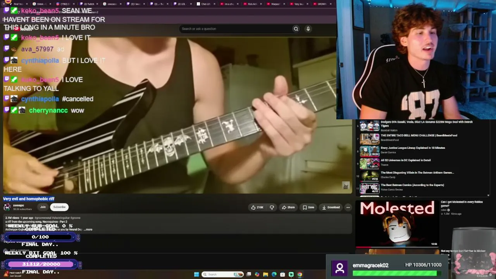This screenshot has height=279, width=496.
Task: Open the green app icon on taskbar
Action: (x=291, y=274)
